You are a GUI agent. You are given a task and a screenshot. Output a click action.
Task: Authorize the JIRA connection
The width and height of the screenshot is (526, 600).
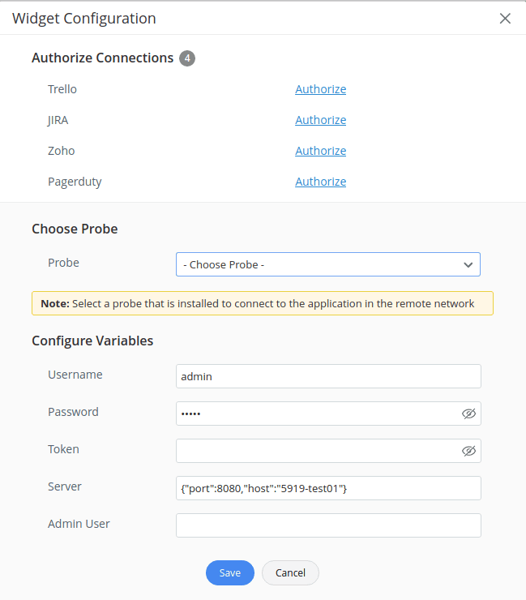pos(320,120)
